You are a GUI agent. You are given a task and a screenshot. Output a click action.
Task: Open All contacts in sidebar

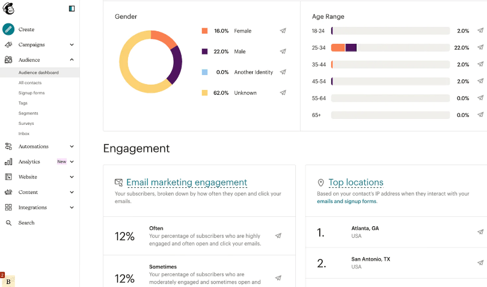pos(30,82)
